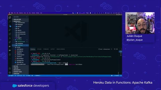Click the kill terminal trash icon
The height and width of the screenshot is (90, 161).
(x=117, y=49)
